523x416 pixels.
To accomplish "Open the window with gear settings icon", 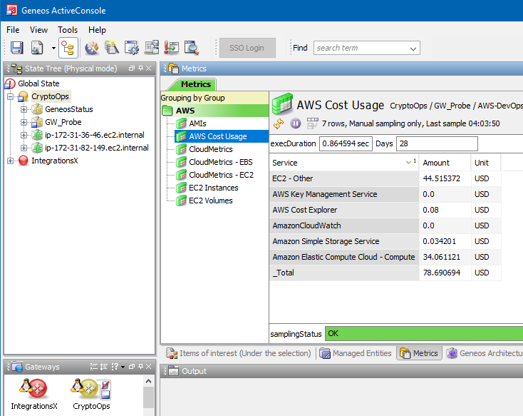I will 132,48.
